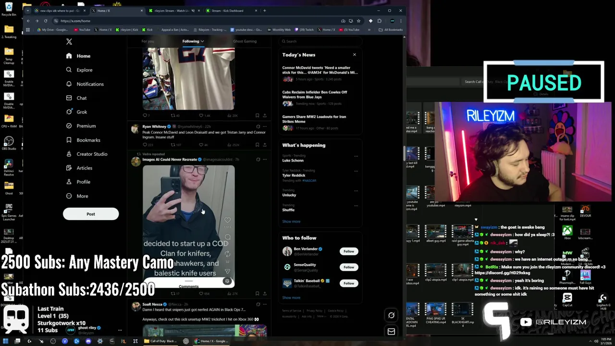Click Grok icon on Ryan Whitney's post
The height and width of the screenshot is (346, 615).
(x=258, y=126)
